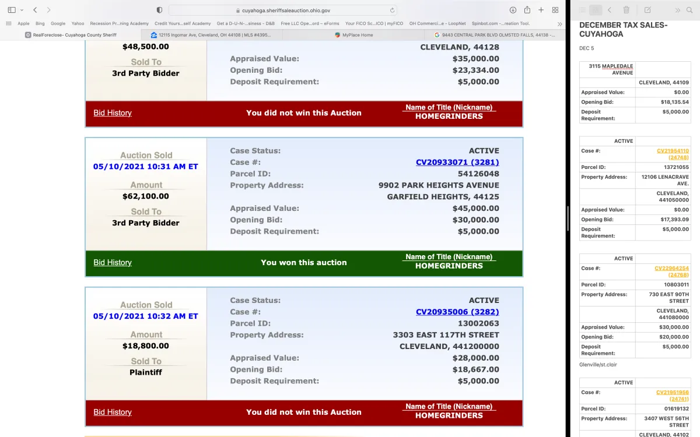Screen dimensions: 700x437
Task: Open the Credit Yours...self Academy bookmark
Action: (183, 24)
